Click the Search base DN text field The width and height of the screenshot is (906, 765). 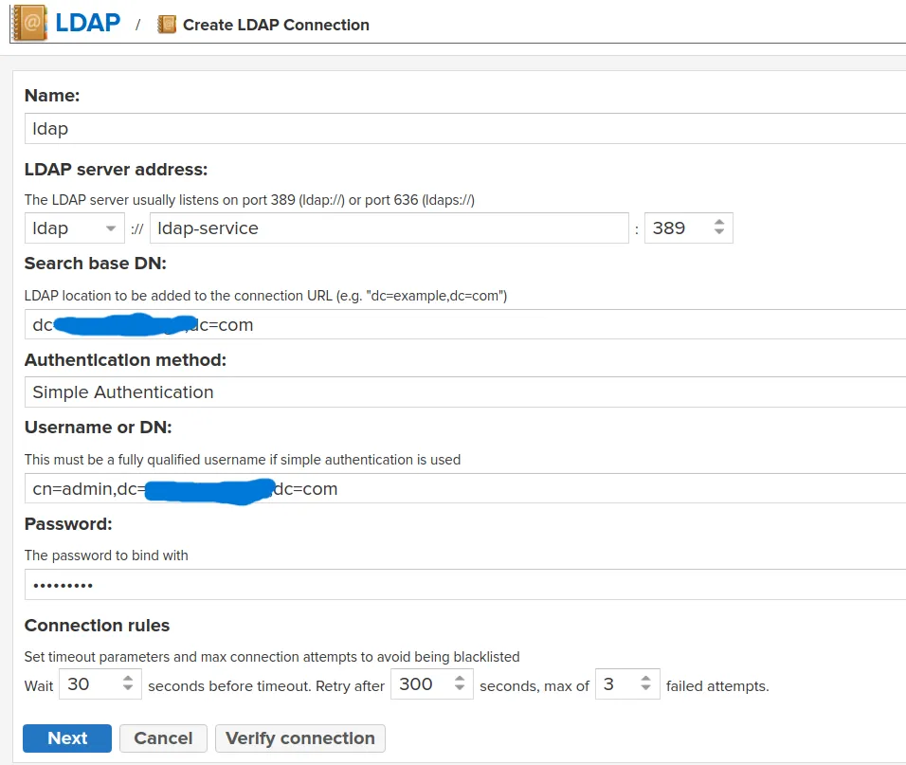point(379,324)
